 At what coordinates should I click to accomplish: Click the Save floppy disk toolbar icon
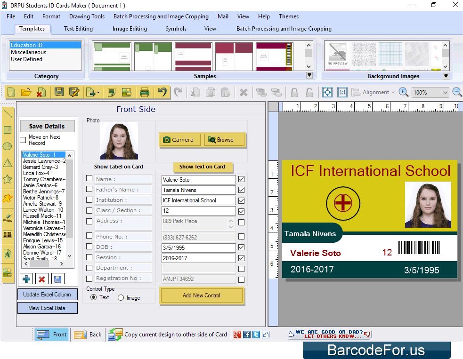(59, 92)
